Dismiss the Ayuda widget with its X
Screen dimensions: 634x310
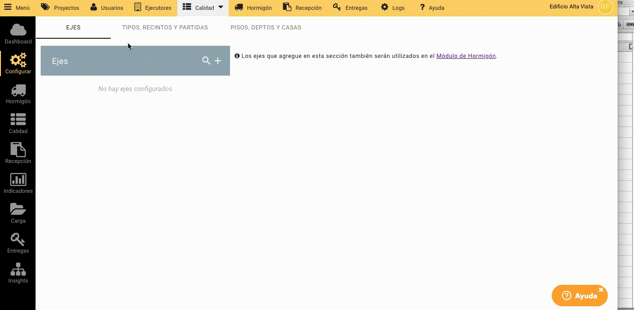601,289
